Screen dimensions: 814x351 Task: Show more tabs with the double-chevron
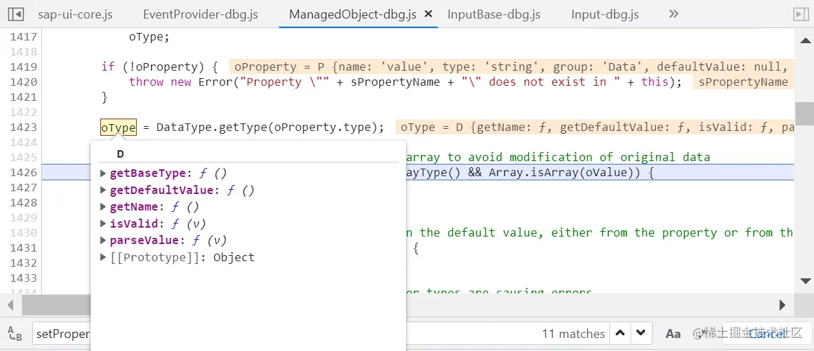click(x=674, y=14)
